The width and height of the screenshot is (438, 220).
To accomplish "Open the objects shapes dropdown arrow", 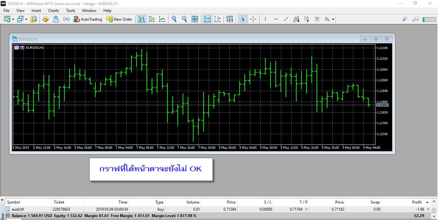I will pyautogui.click(x=333, y=19).
